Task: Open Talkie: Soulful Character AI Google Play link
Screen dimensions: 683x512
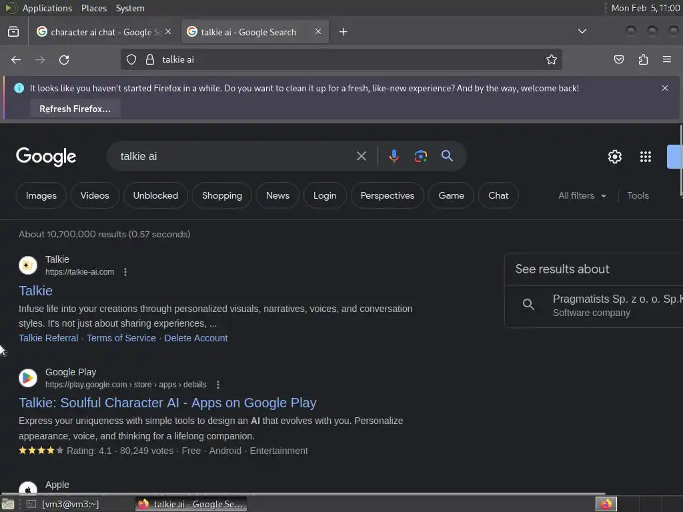Action: (167, 403)
